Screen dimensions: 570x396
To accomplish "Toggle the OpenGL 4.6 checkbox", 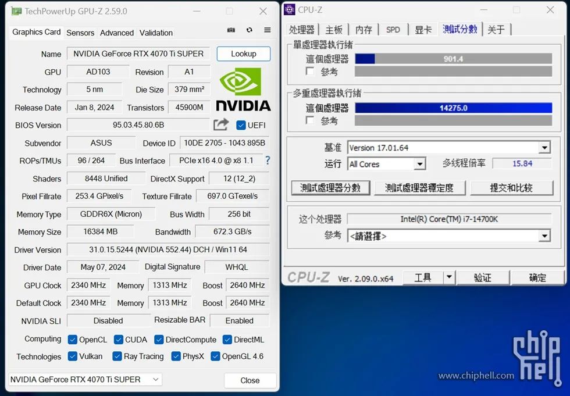I will pyautogui.click(x=215, y=356).
